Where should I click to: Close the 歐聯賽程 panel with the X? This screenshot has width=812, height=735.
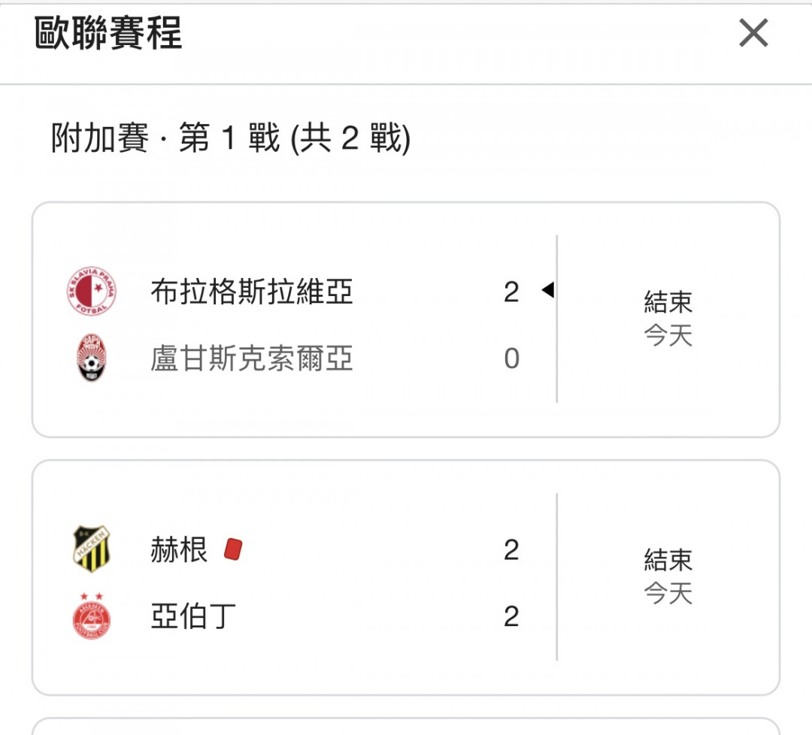(753, 33)
